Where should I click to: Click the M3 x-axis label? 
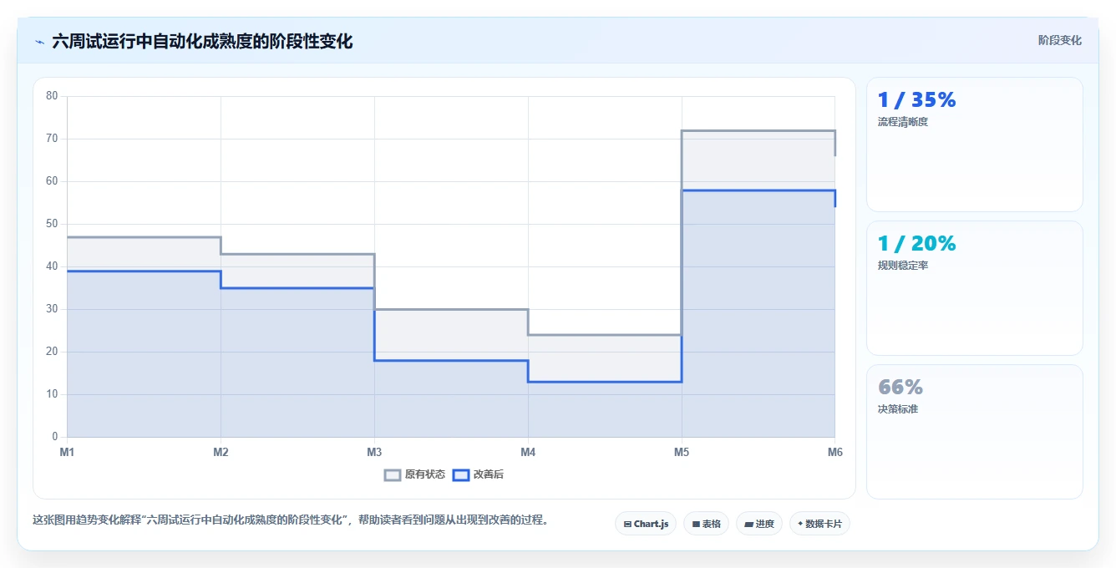pos(374,452)
